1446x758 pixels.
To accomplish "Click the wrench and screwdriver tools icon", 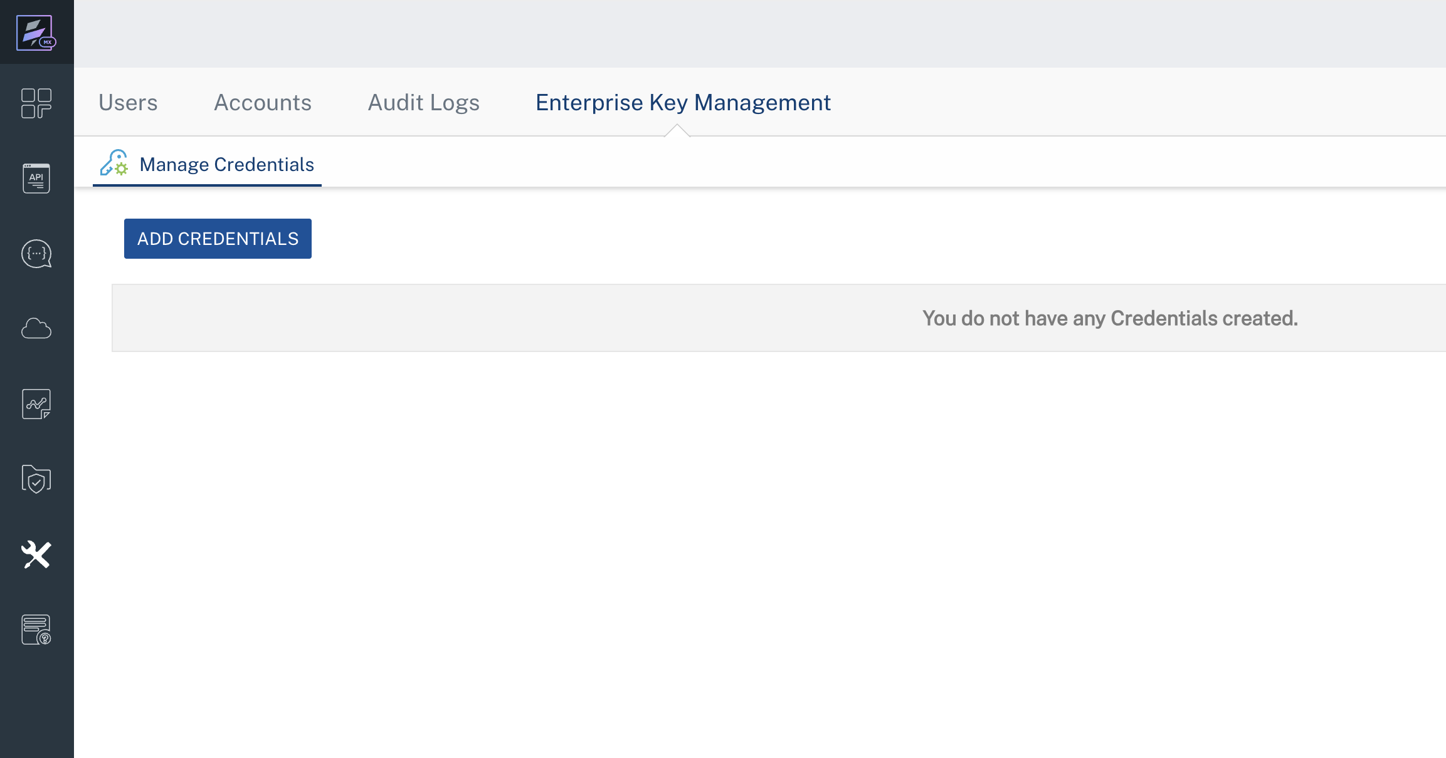I will (x=36, y=555).
